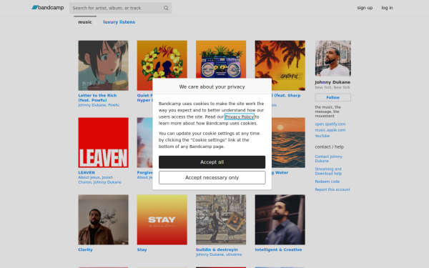The height and width of the screenshot is (268, 429).
Task: Open the sign up link
Action: 365,8
